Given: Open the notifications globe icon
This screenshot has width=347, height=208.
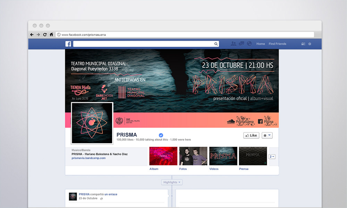Looking at the screenshot, I should coord(249,44).
